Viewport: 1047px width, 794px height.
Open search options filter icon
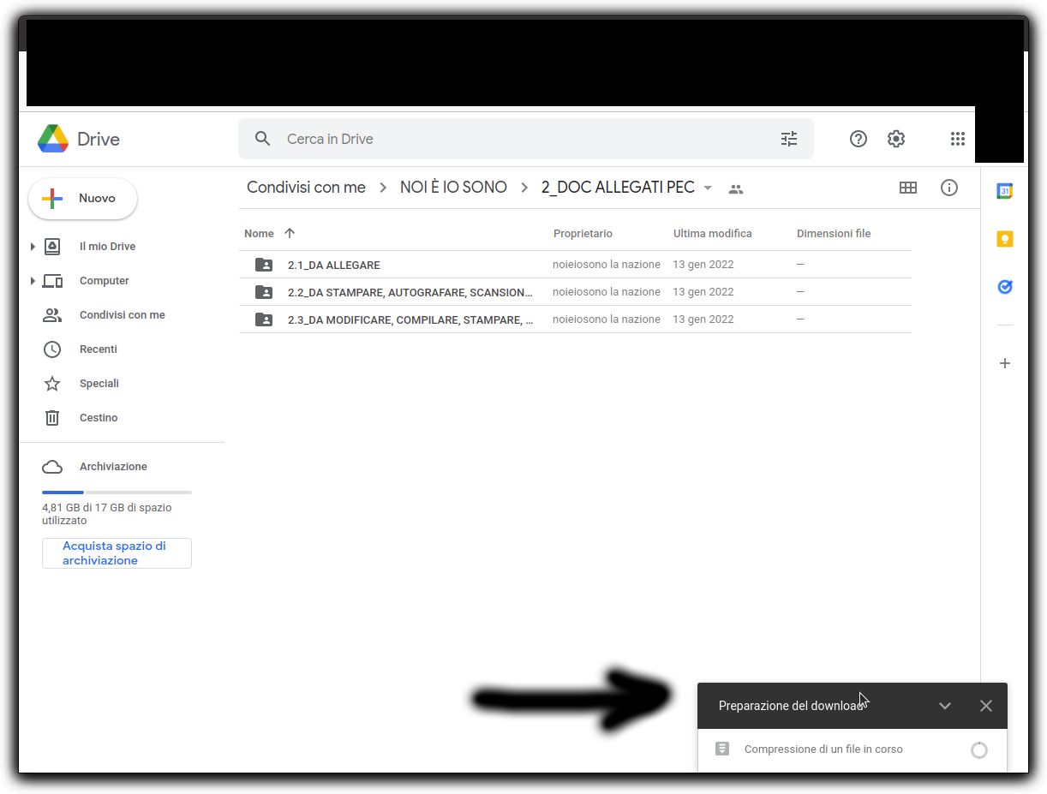788,139
